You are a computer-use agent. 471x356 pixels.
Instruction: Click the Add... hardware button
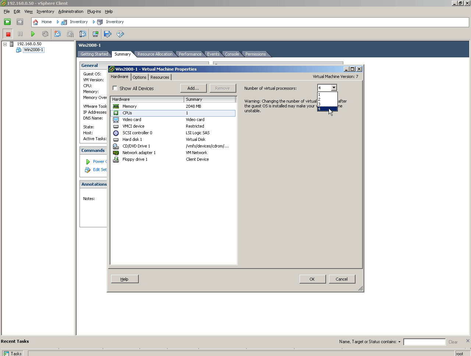(193, 88)
